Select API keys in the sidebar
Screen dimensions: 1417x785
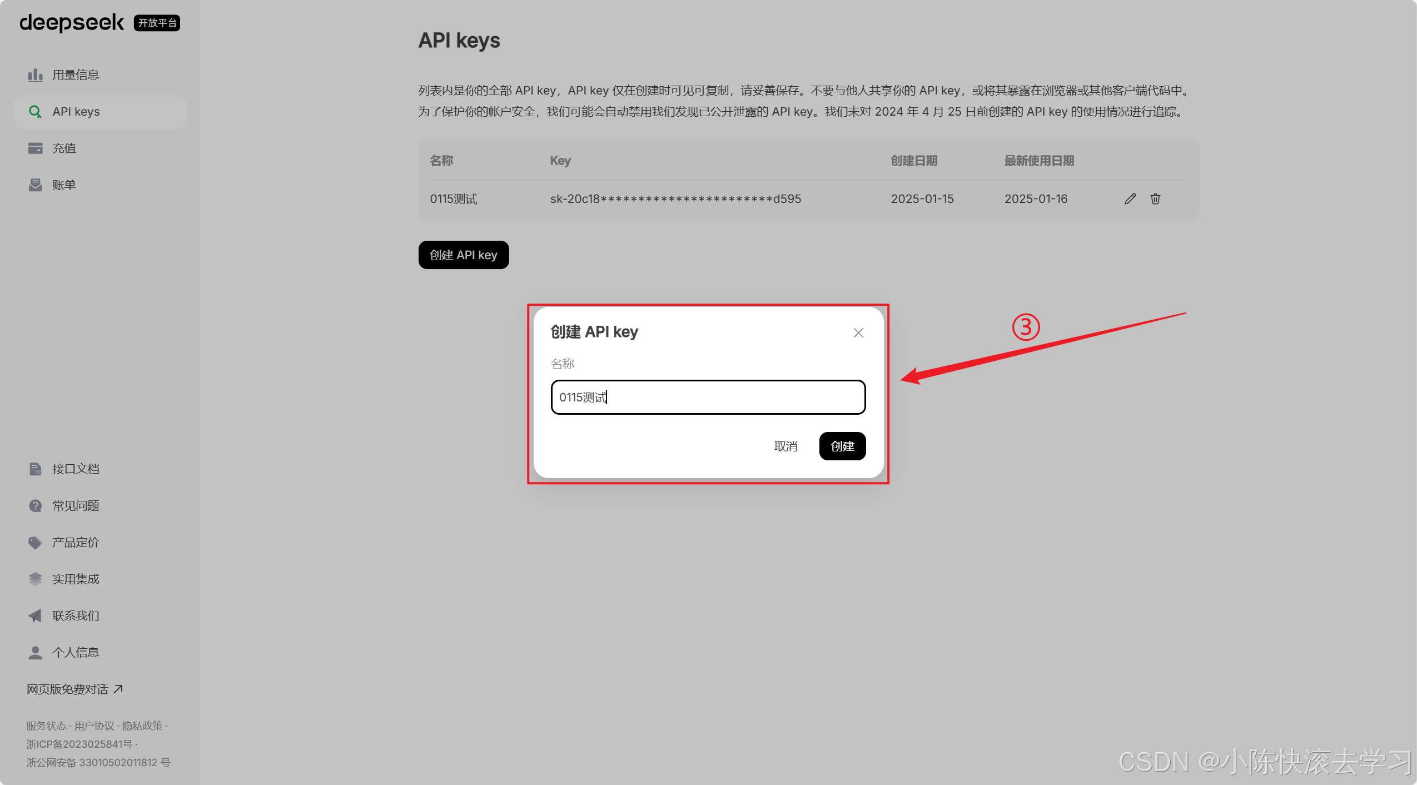point(76,112)
